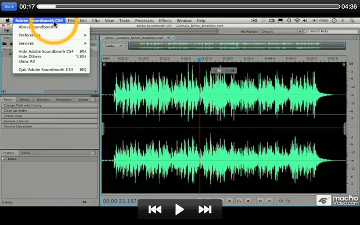
Task: Tap the large Play button in the video overlay
Action: click(x=180, y=209)
